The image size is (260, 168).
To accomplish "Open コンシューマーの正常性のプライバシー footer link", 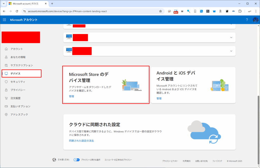I will pos(118,160).
